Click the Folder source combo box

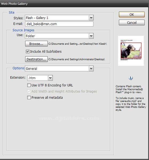pyautogui.click(x=57, y=36)
